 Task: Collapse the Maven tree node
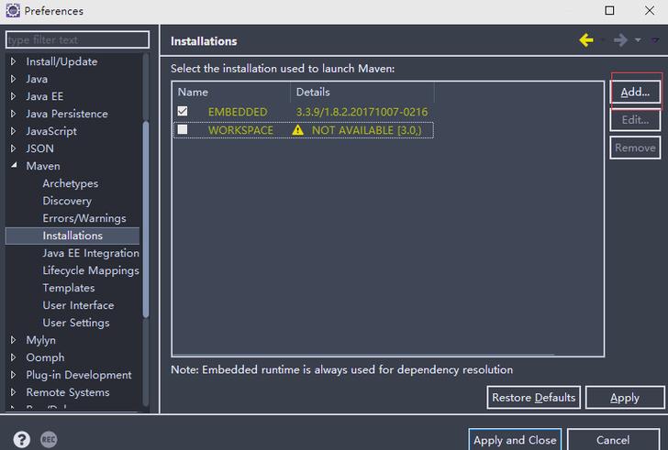pos(14,166)
